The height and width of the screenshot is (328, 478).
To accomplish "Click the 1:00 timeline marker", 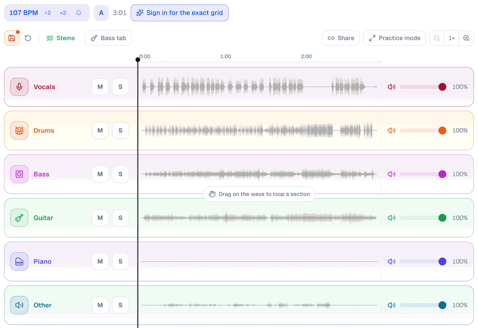I will tap(226, 56).
